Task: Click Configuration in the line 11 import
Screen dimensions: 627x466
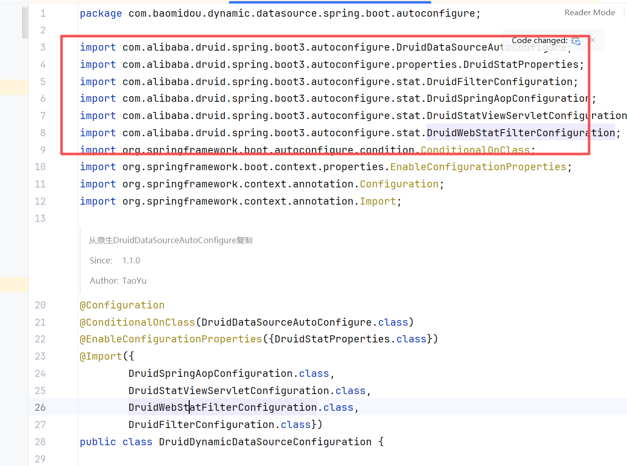Action: click(399, 184)
